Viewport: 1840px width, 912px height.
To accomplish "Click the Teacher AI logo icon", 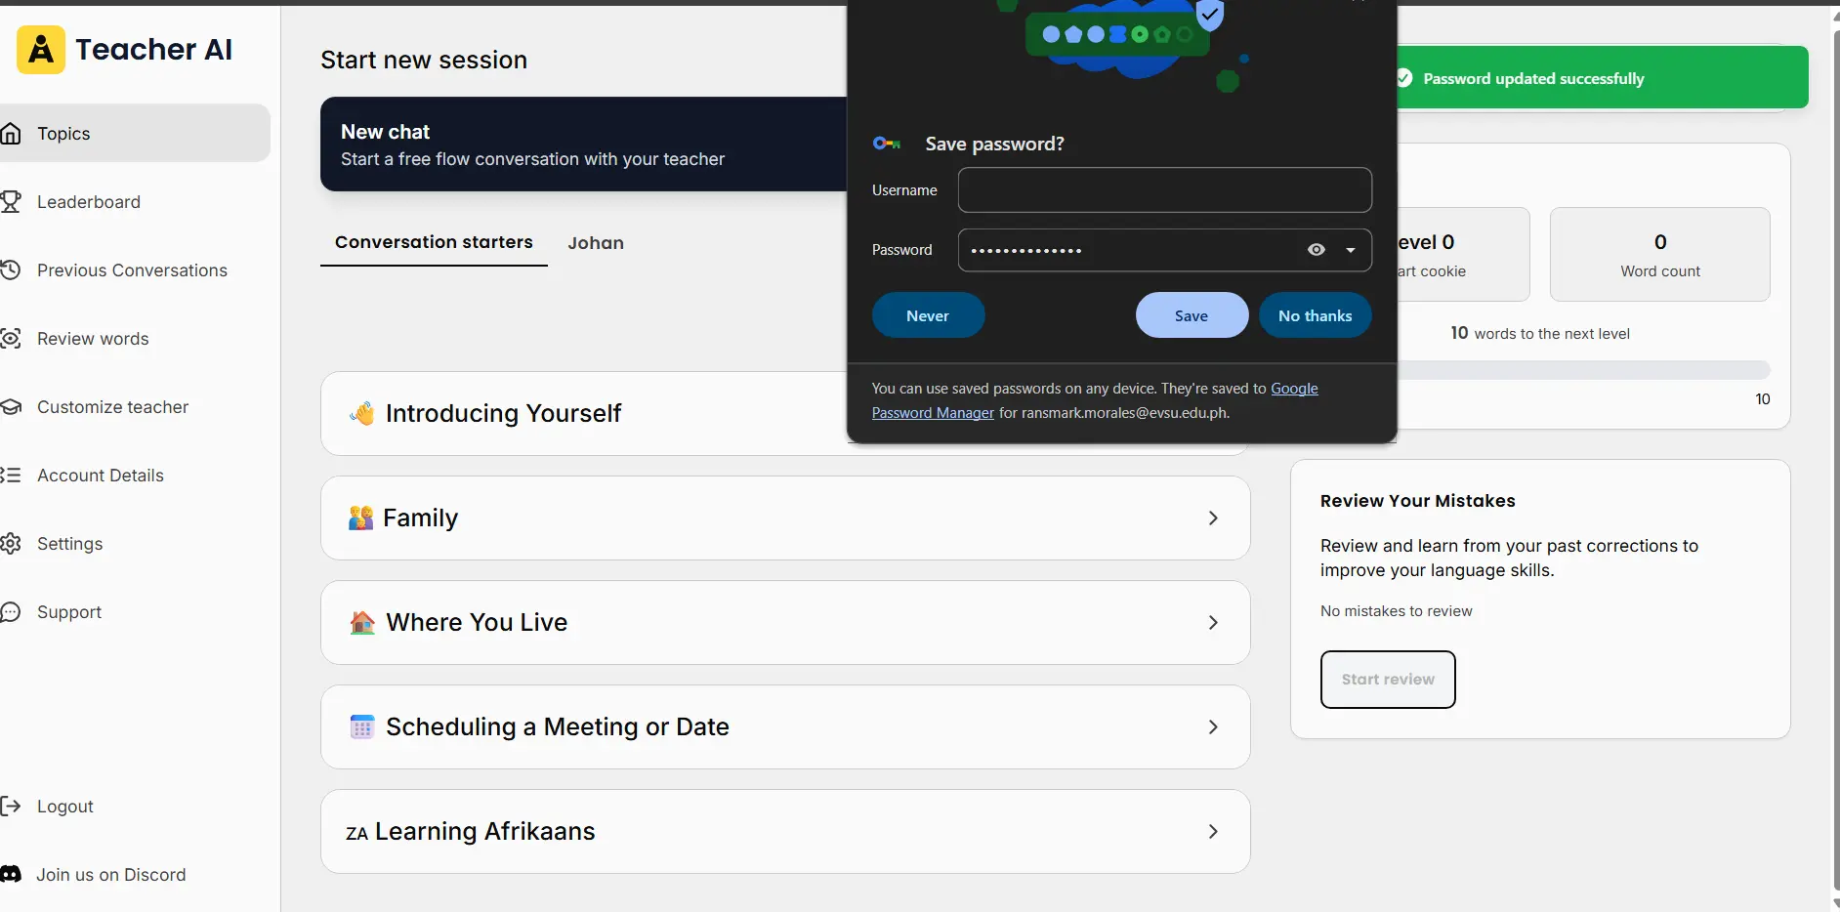I will 41,50.
